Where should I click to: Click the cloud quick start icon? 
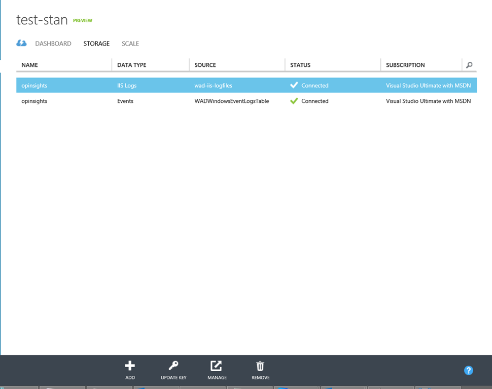click(x=21, y=44)
